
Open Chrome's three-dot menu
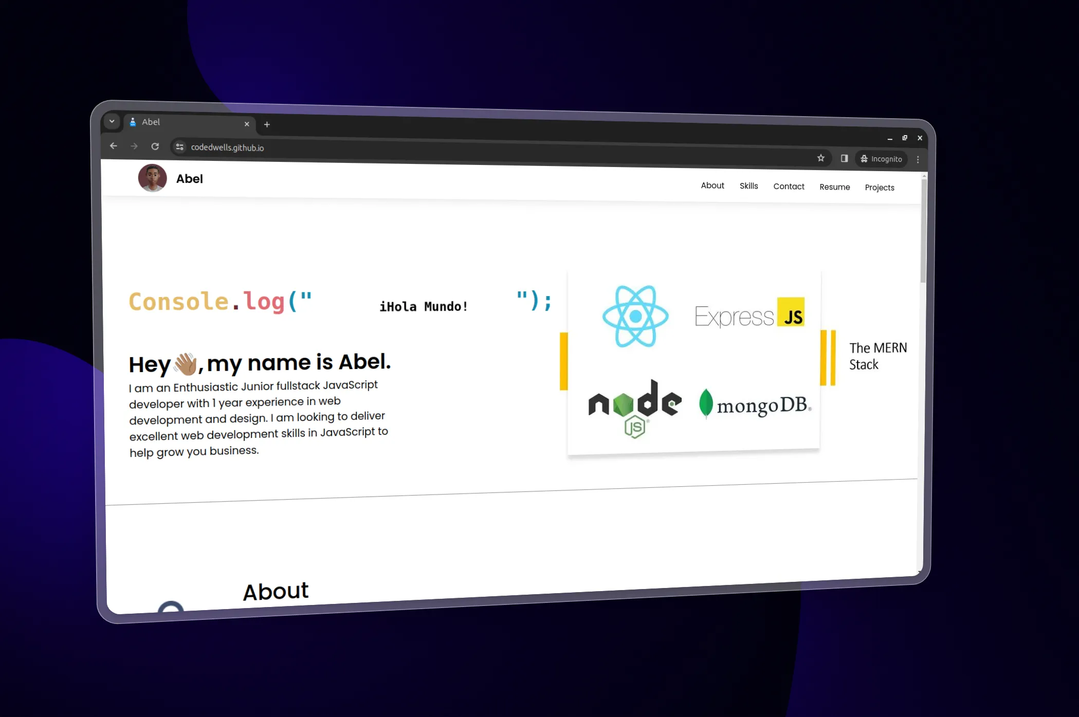(x=918, y=159)
